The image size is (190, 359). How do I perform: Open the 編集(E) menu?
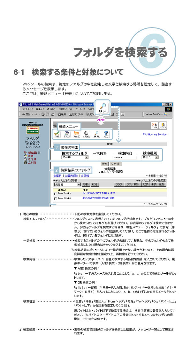click(x=40, y=109)
